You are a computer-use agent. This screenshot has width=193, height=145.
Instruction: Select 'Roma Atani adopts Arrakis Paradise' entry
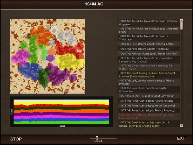(x=149, y=101)
